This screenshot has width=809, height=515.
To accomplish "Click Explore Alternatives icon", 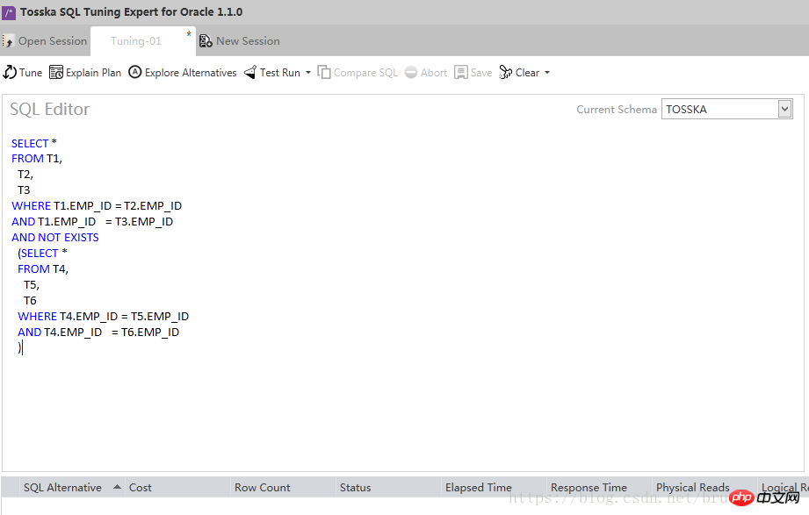I will coord(135,73).
